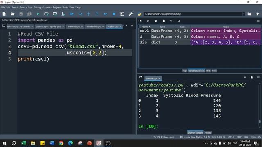Click the console scrollbar handle

tap(260, 122)
